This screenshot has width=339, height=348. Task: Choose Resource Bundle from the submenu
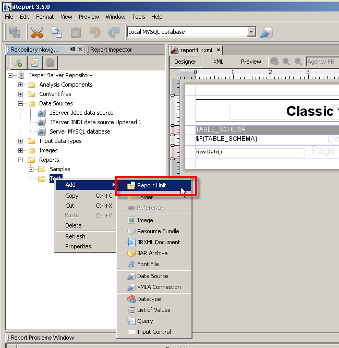click(154, 231)
